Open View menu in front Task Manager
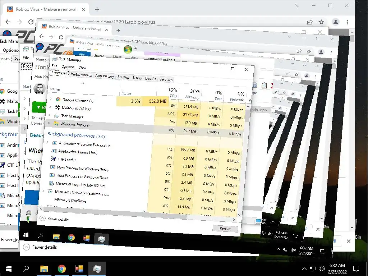Screen dimensions: 368x276 click(x=82, y=67)
